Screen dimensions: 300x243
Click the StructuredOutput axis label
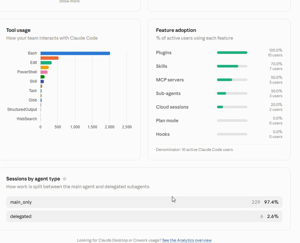point(22,110)
